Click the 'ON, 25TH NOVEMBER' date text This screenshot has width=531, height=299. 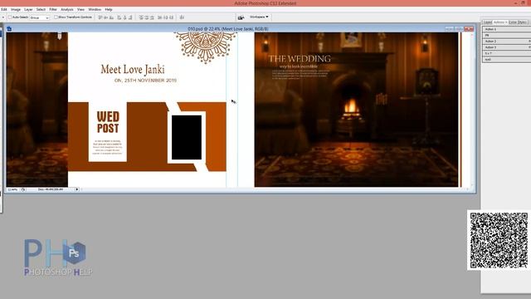tap(146, 81)
